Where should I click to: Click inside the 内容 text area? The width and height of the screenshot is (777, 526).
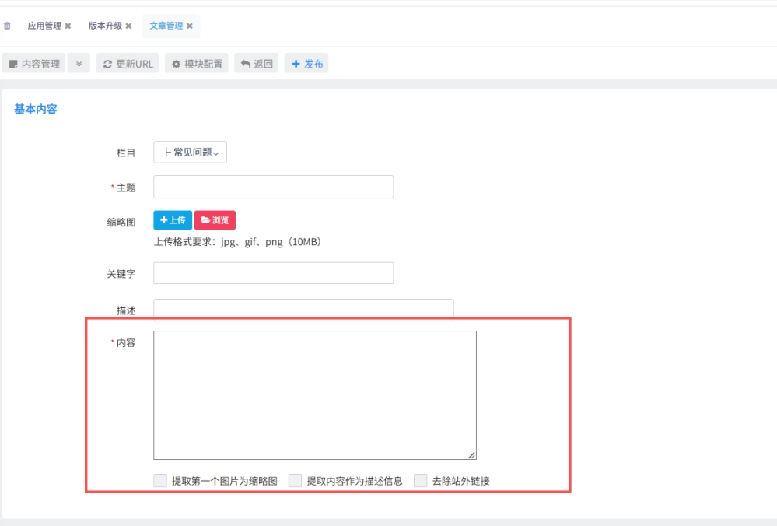point(315,395)
